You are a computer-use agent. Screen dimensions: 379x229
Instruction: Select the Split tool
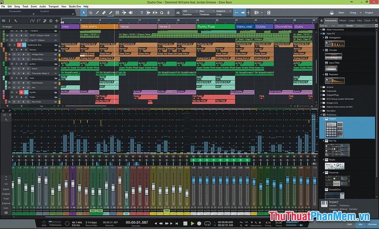pos(97,13)
